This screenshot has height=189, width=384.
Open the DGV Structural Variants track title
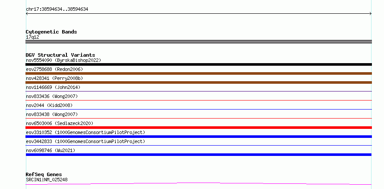coord(60,55)
